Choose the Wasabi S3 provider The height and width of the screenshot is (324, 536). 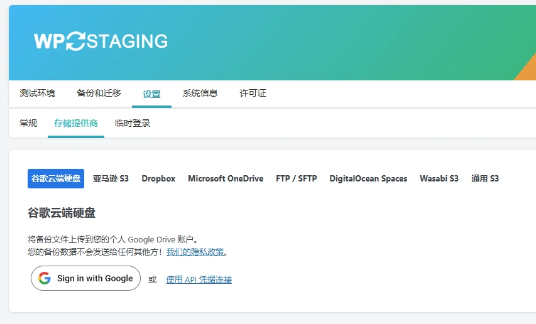[439, 178]
